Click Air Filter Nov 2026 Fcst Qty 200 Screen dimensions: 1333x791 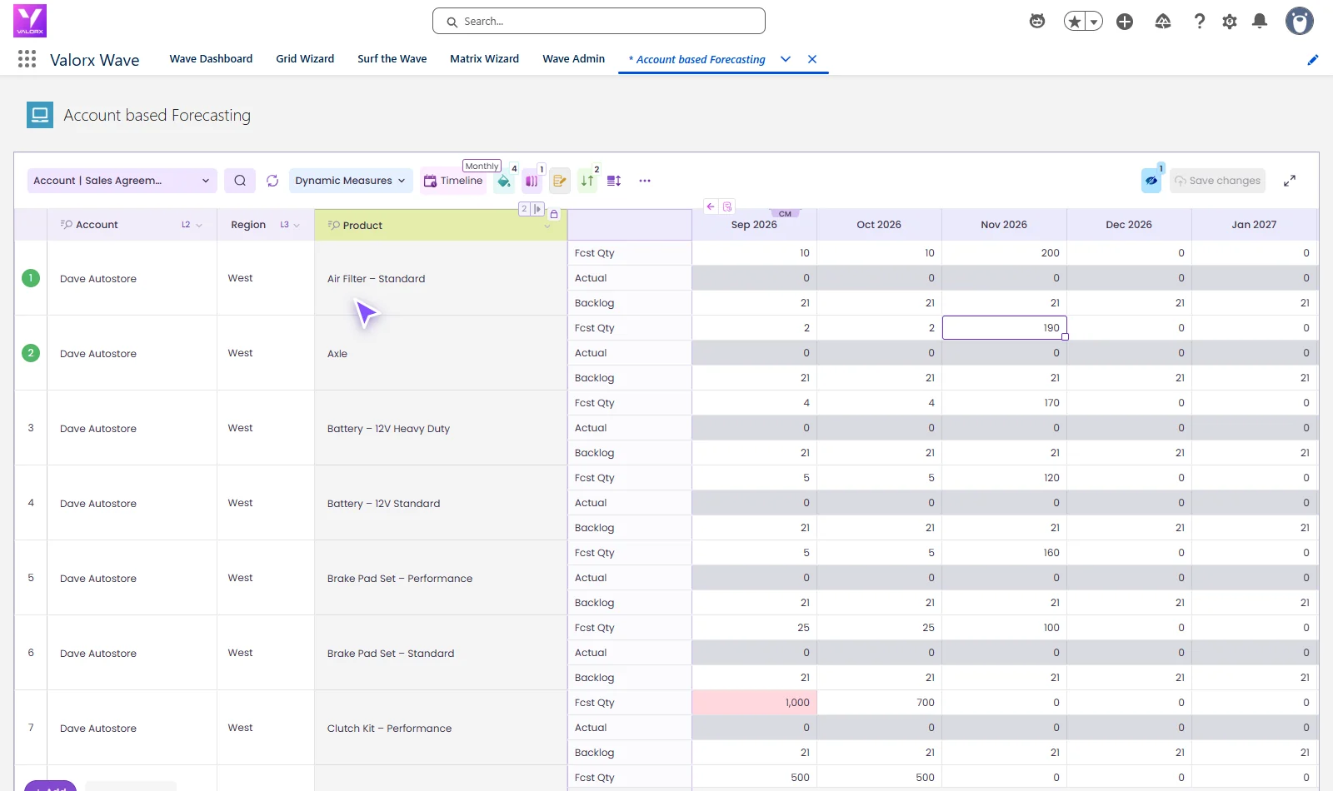[x=1004, y=253]
